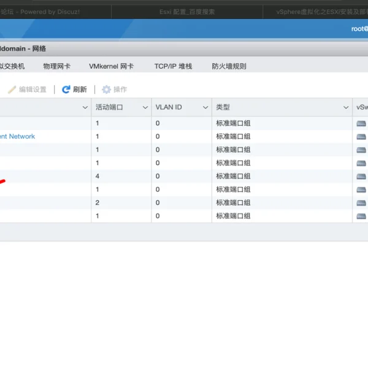Click the blue refresh arrow icon
This screenshot has height=368, width=368.
click(x=66, y=90)
